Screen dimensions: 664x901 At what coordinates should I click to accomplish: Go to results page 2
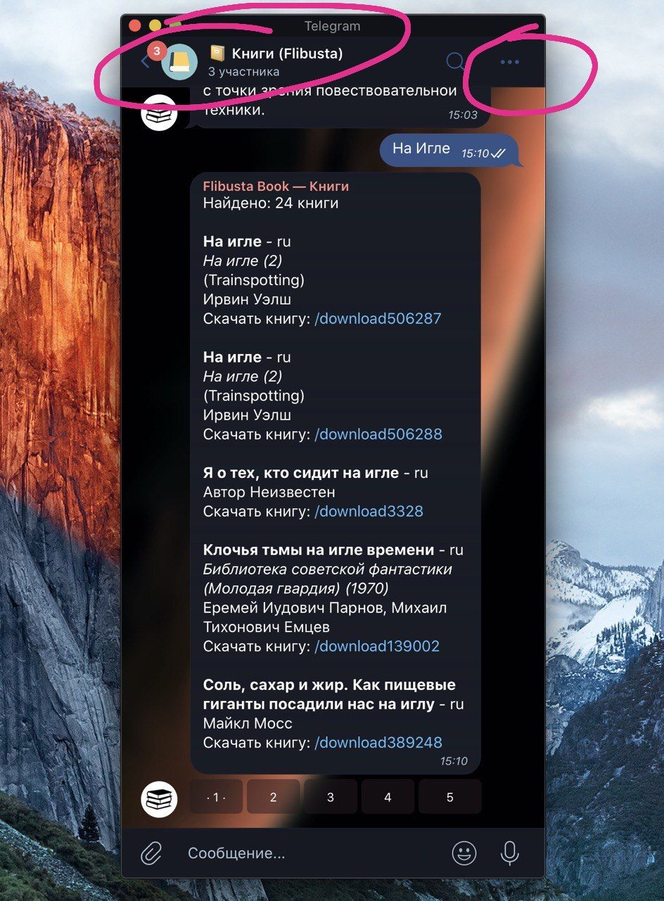pos(274,797)
